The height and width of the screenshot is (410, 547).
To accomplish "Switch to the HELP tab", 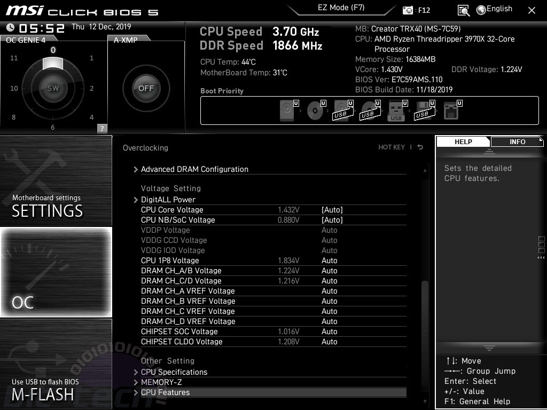I will (463, 141).
